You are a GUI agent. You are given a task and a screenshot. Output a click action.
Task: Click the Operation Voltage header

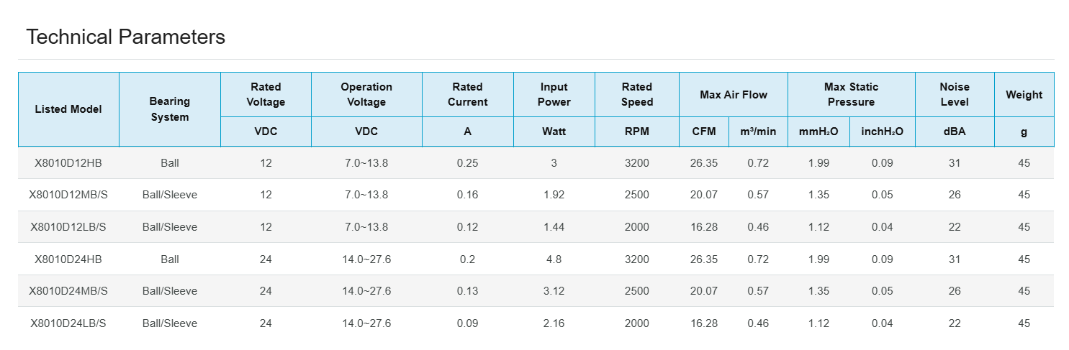tap(366, 94)
